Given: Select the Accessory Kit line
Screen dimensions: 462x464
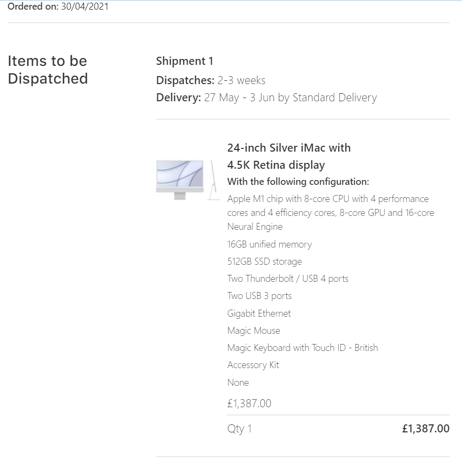Looking at the screenshot, I should pos(253,365).
